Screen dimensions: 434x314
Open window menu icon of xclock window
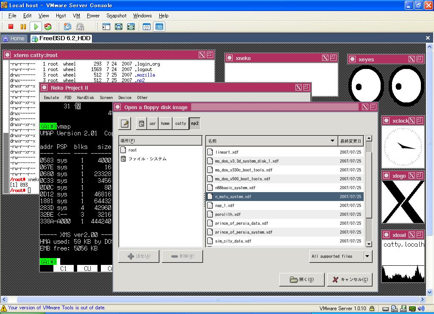386,121
